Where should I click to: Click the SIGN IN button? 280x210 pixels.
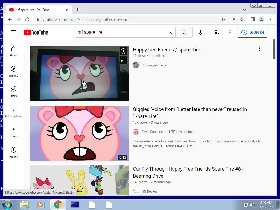252,32
